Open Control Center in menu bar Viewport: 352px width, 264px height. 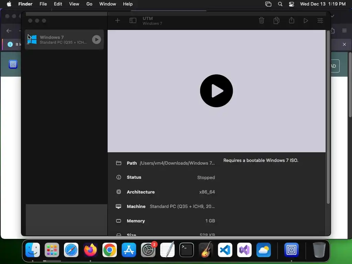[x=291, y=4]
